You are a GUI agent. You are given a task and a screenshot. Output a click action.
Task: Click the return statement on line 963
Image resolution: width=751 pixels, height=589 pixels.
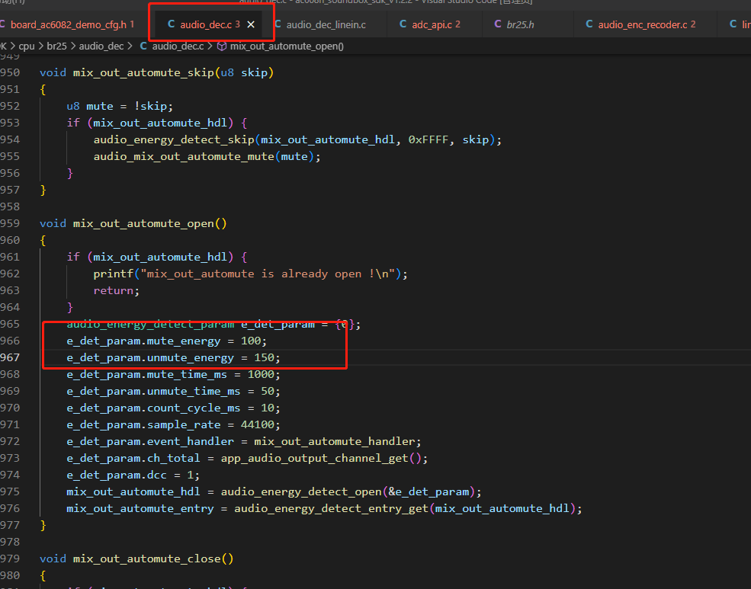tap(117, 290)
